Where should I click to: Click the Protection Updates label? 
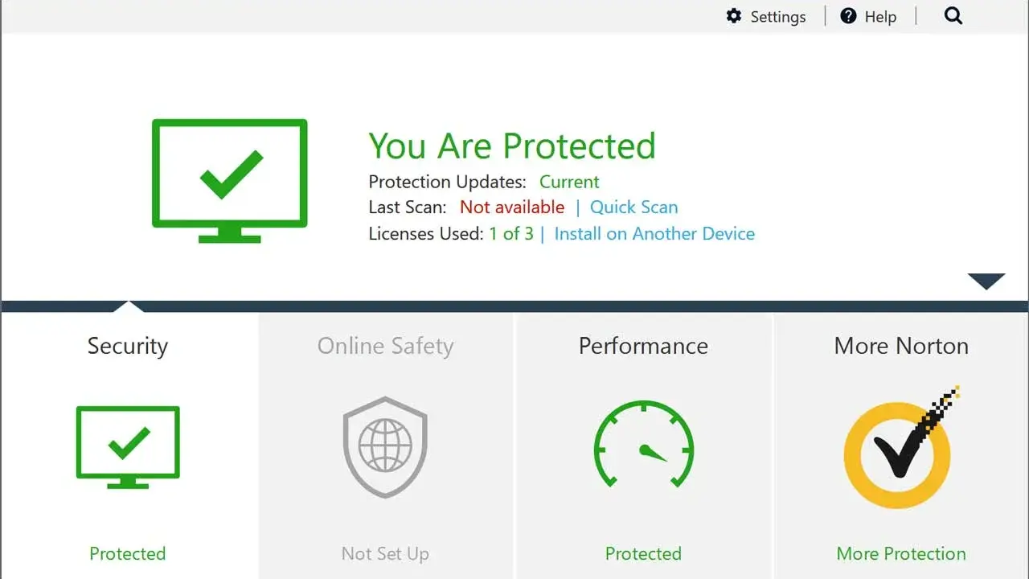447,182
